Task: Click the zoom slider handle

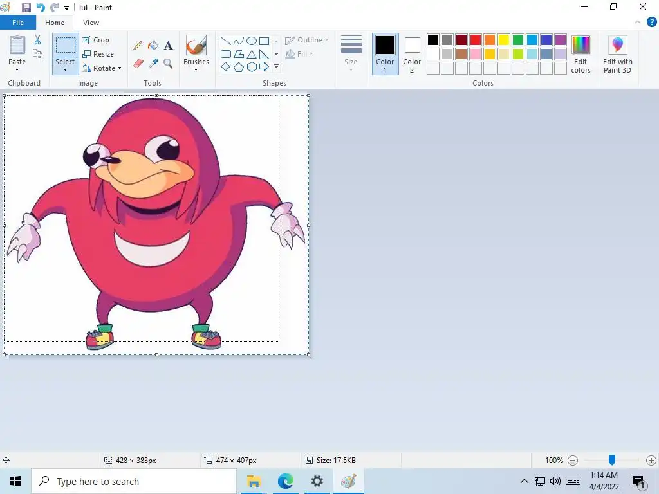Action: (612, 460)
